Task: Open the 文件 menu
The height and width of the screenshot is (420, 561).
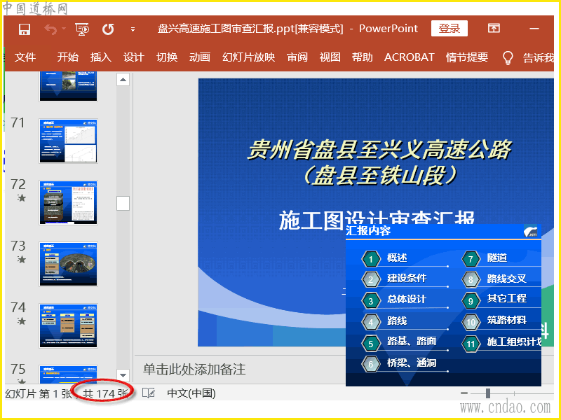Action: (25, 57)
